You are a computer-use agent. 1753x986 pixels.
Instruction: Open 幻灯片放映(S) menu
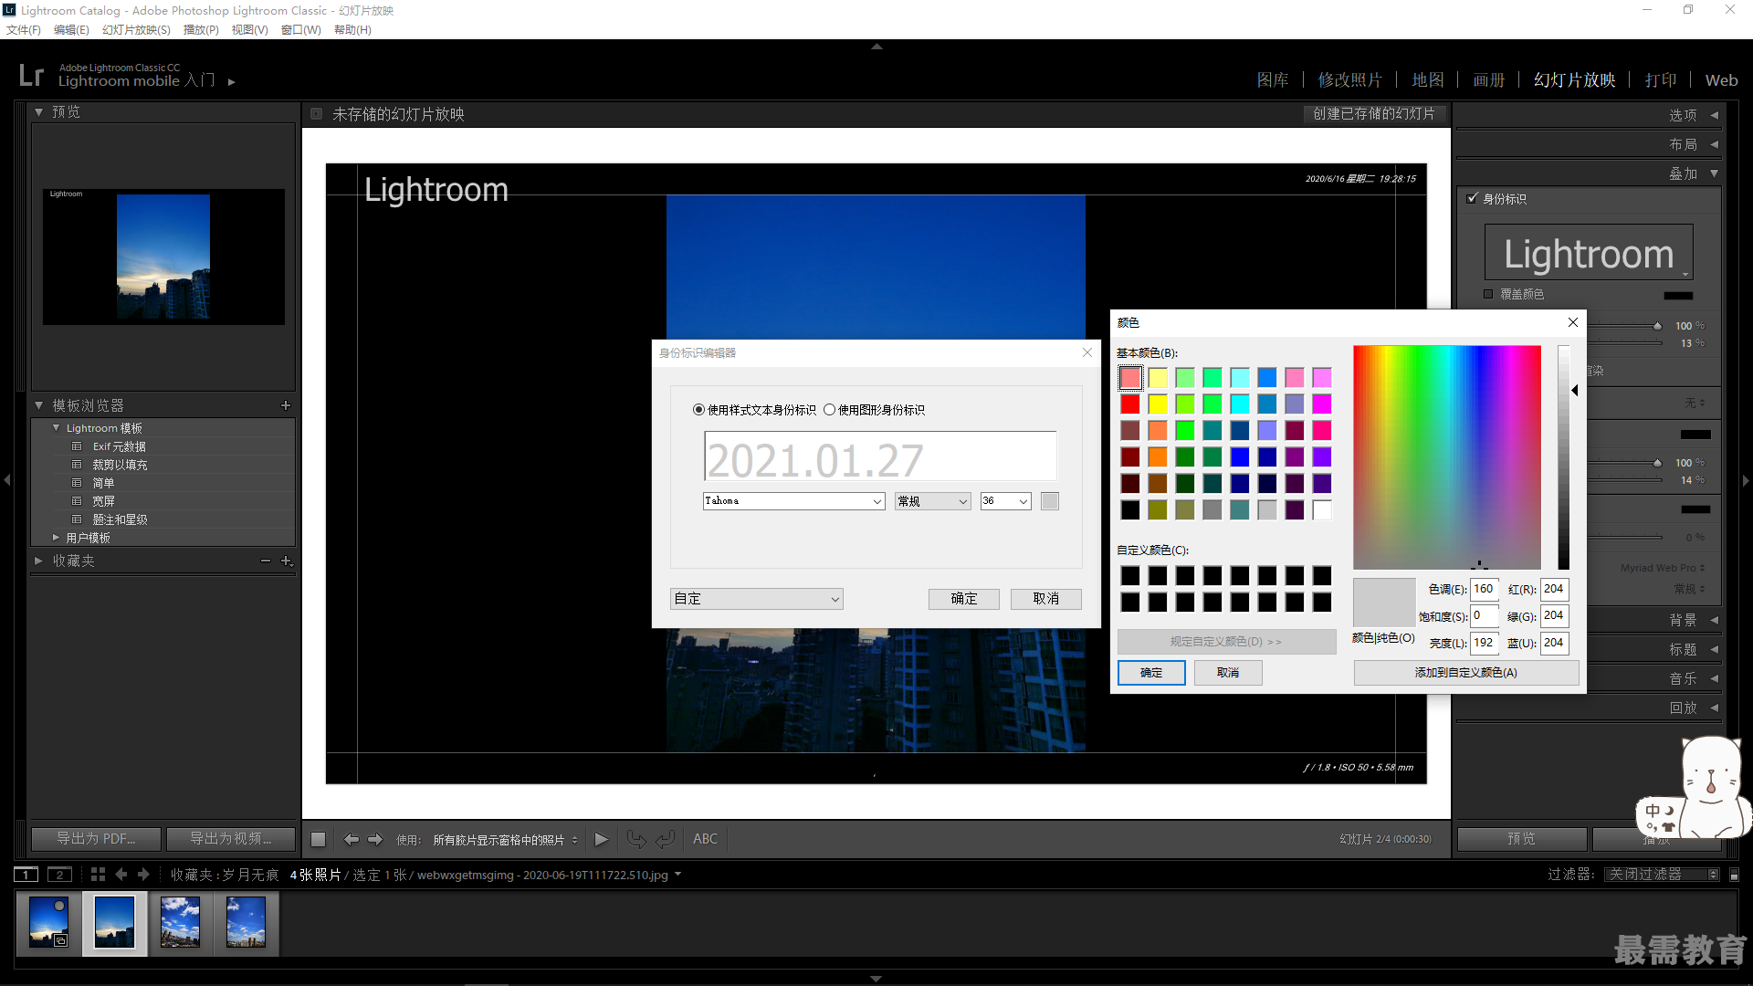click(x=136, y=29)
